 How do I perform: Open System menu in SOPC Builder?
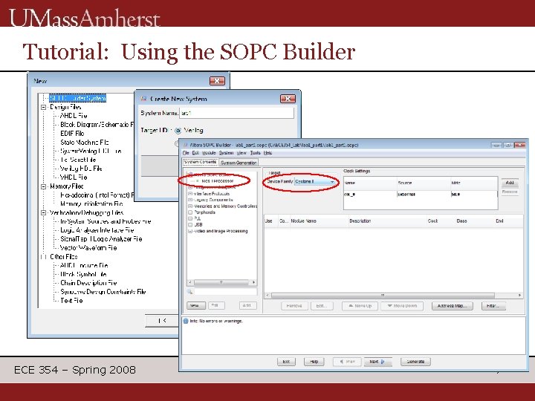(226, 153)
